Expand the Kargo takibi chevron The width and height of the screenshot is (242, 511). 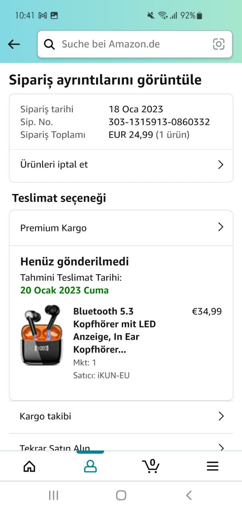pyautogui.click(x=221, y=416)
